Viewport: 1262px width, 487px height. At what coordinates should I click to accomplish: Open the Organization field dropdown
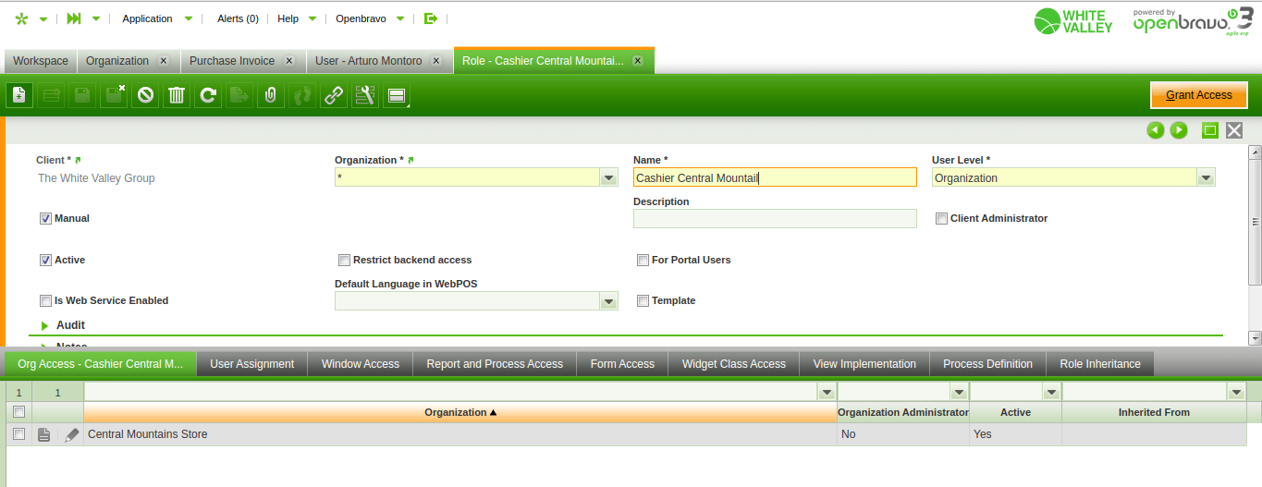tap(608, 177)
